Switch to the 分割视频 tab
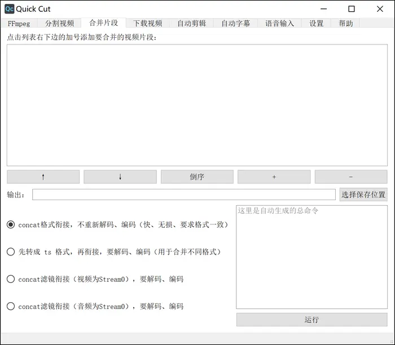 point(59,24)
